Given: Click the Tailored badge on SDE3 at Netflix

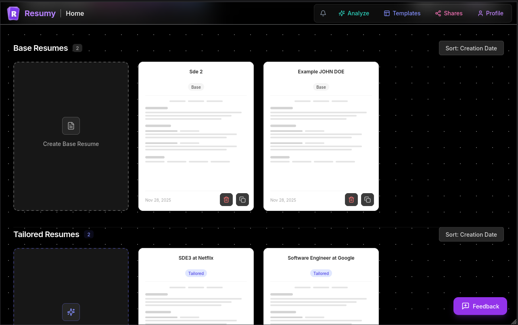Looking at the screenshot, I should (x=196, y=273).
